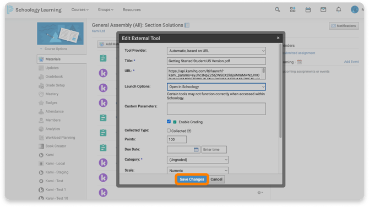The height and width of the screenshot is (207, 369).
Task: Open the Category dropdown showing Ungraded
Action: point(198,160)
